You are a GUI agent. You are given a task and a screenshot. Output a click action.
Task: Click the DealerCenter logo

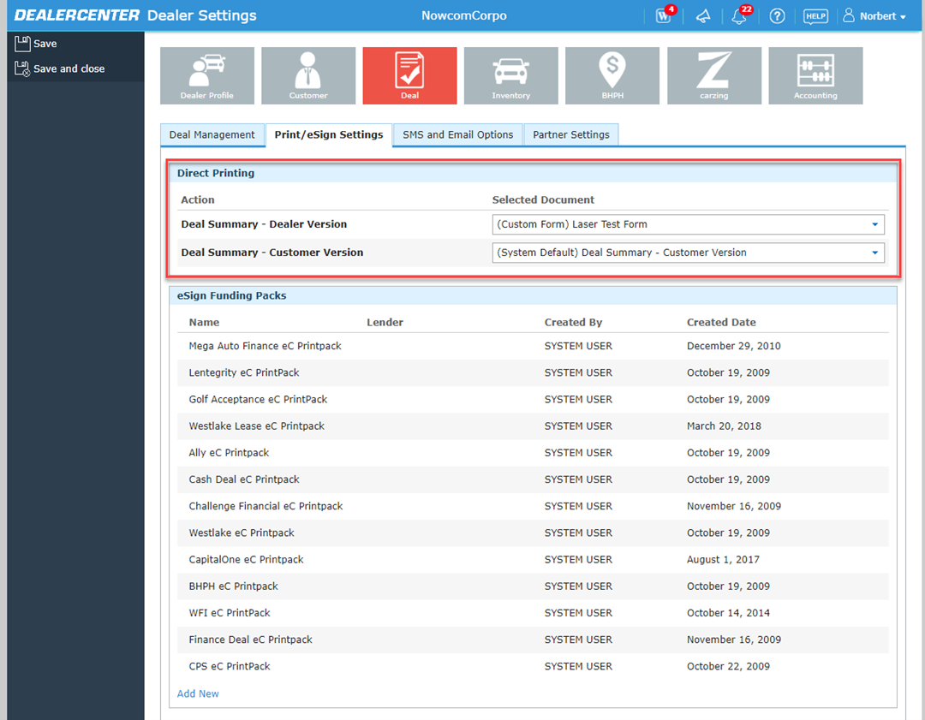[77, 15]
